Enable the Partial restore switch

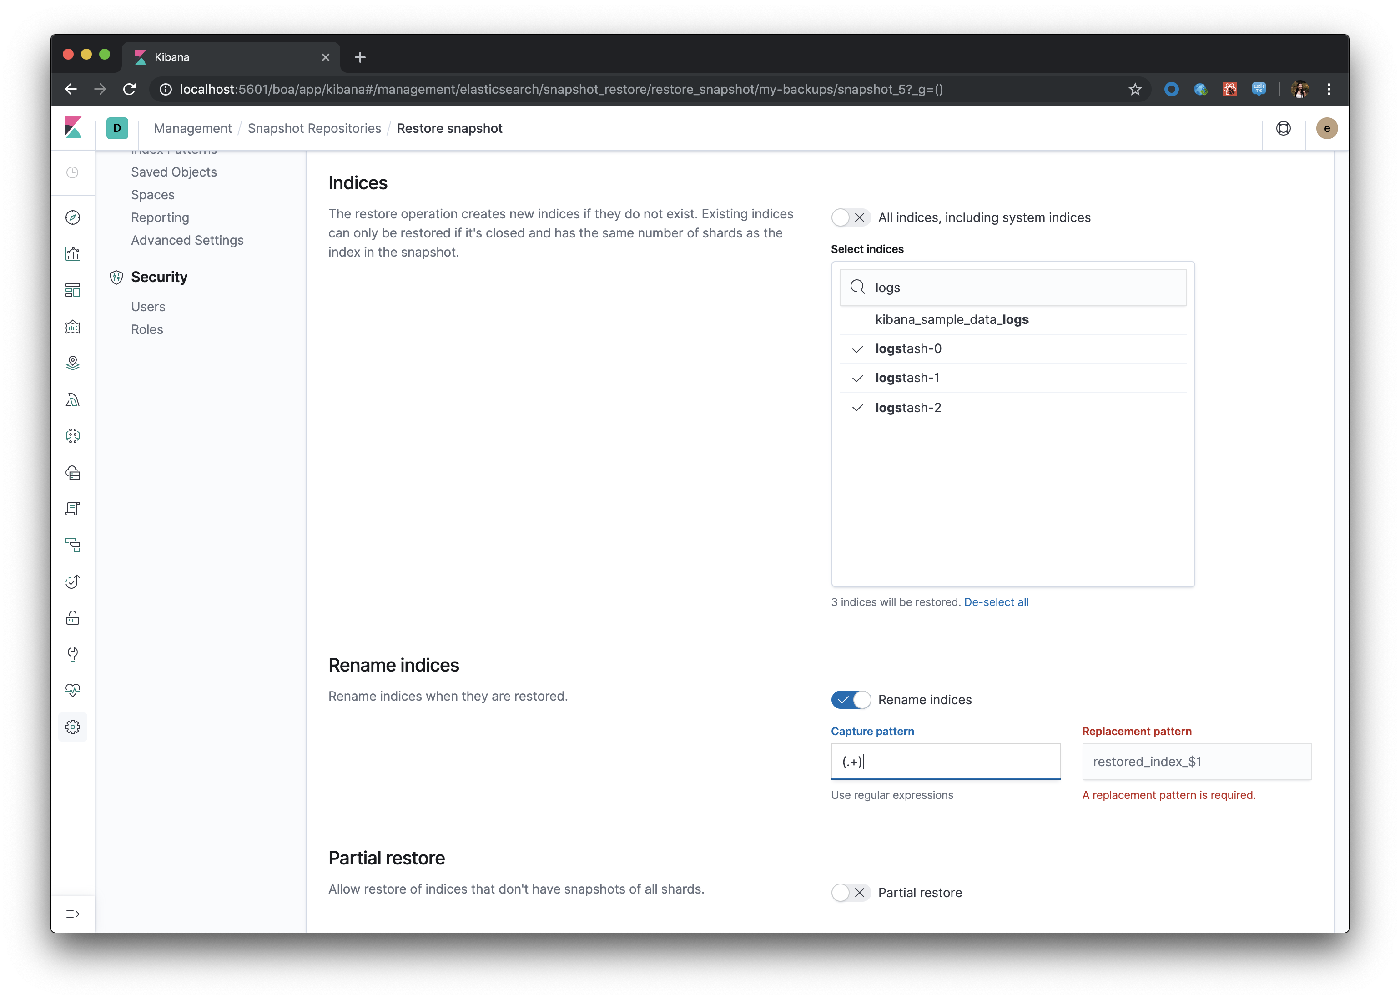850,892
